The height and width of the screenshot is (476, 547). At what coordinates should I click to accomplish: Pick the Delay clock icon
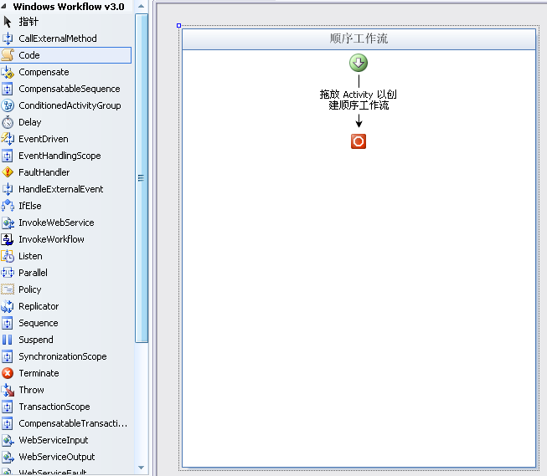point(8,122)
